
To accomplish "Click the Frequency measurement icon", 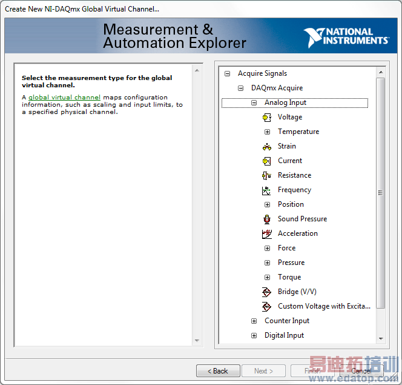I will [266, 190].
